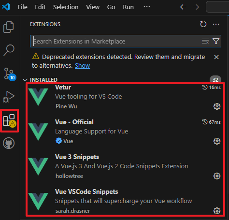The image size is (229, 220).
Task: Manage the Vetur extension gear
Action: [217, 106]
